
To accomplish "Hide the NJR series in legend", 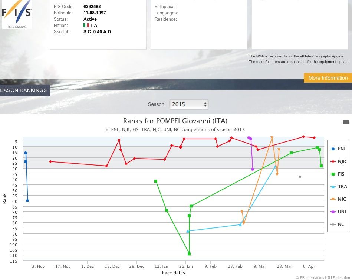I will [x=338, y=161].
